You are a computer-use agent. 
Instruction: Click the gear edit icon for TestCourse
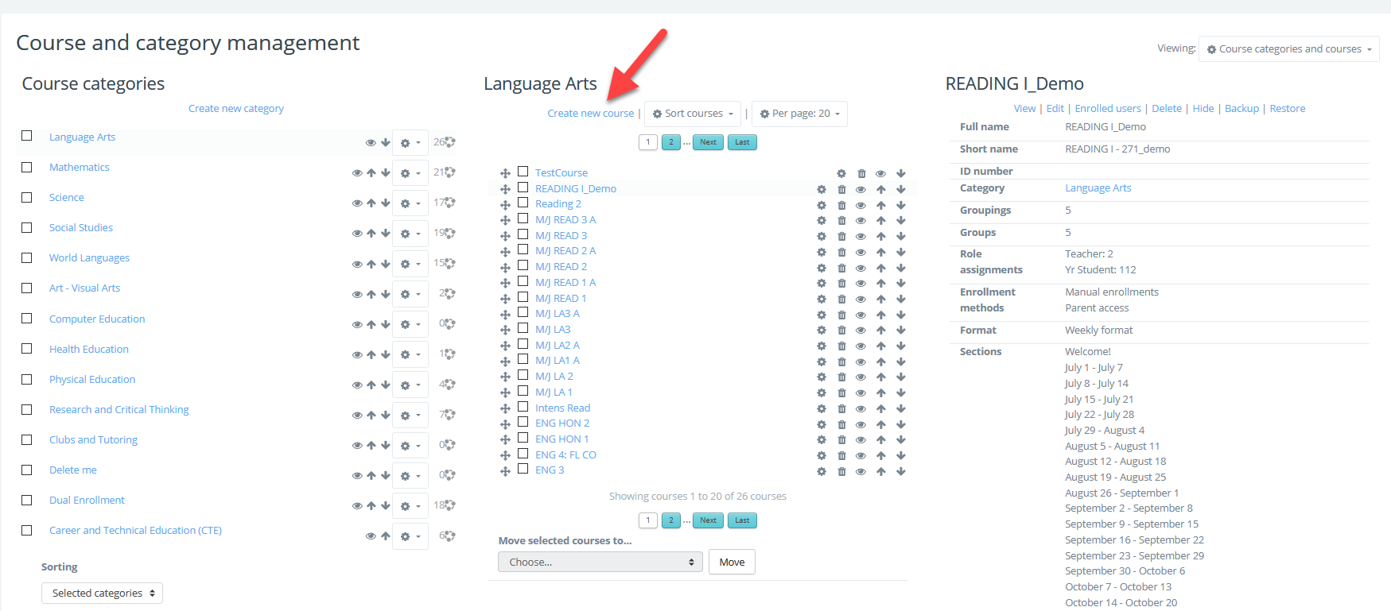[841, 173]
